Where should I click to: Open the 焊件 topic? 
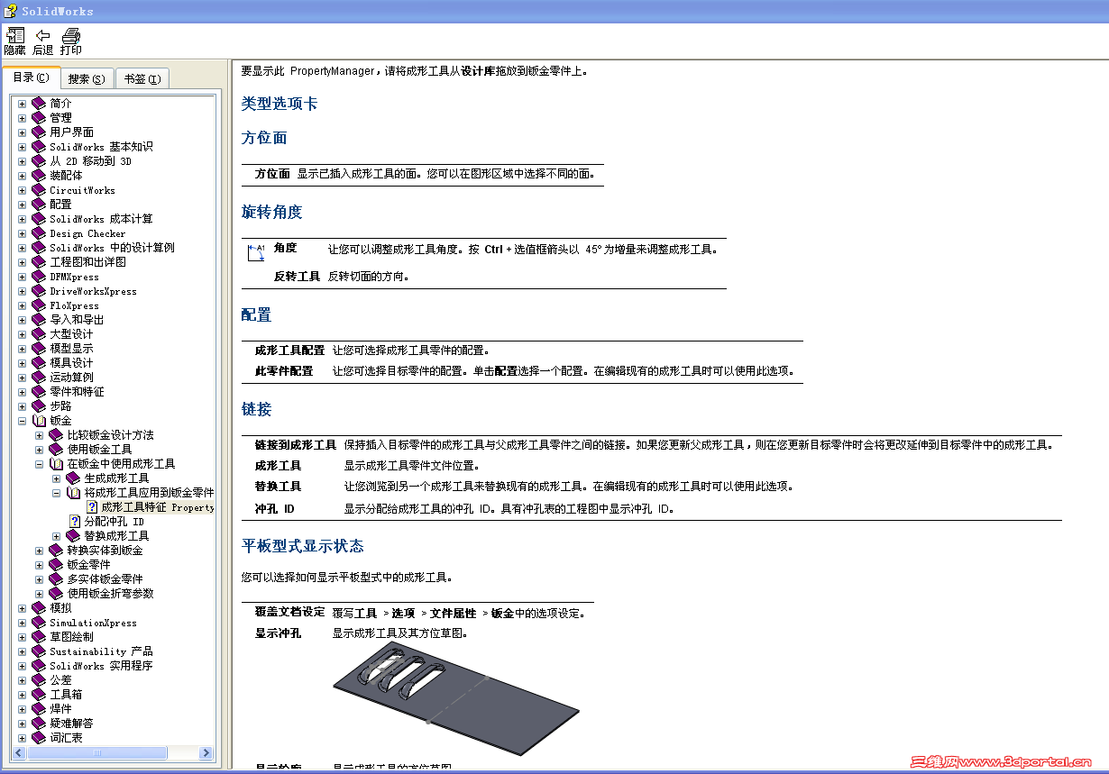[x=60, y=709]
